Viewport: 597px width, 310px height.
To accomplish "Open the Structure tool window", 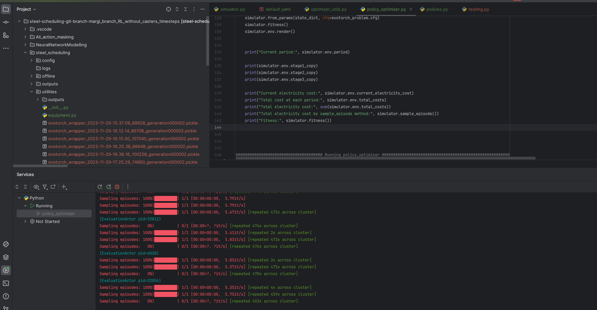I will (6, 35).
